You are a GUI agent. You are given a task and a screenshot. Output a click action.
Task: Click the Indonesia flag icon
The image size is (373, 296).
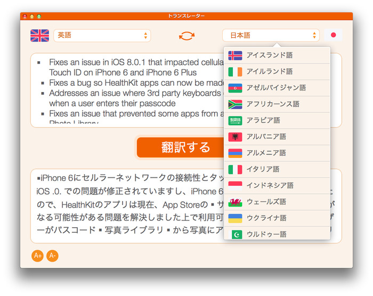(x=235, y=186)
